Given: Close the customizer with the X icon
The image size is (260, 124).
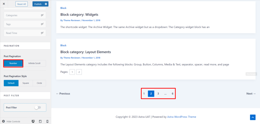Looking at the screenshot, I should pyautogui.click(x=4, y=4).
